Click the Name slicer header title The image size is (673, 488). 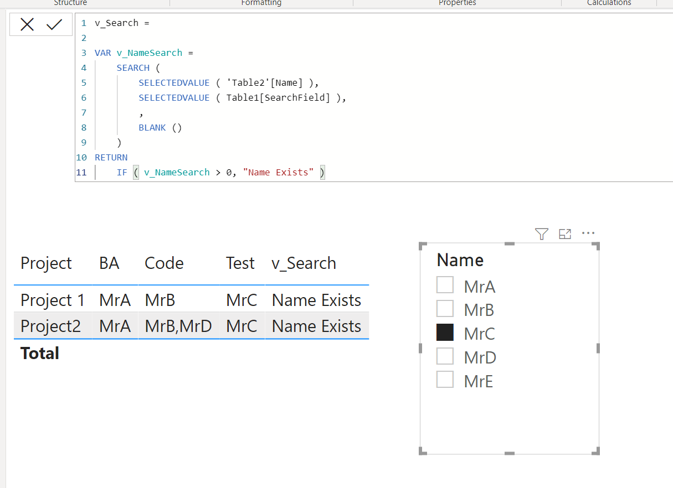(x=460, y=260)
